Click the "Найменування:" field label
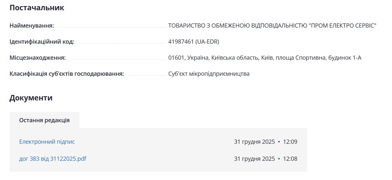This screenshot has width=392, height=180. click(x=32, y=26)
